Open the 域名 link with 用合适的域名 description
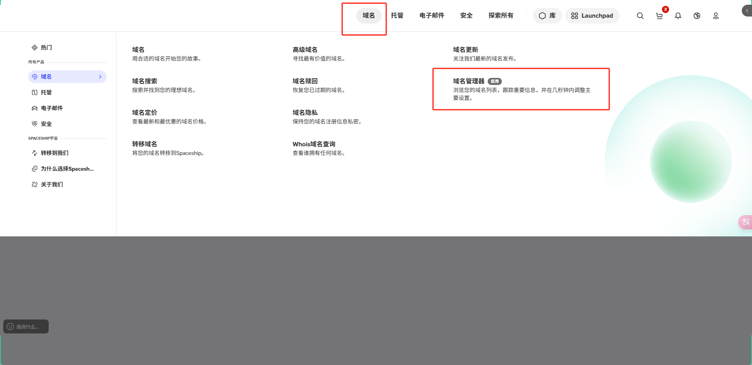The image size is (752, 365). coord(138,50)
